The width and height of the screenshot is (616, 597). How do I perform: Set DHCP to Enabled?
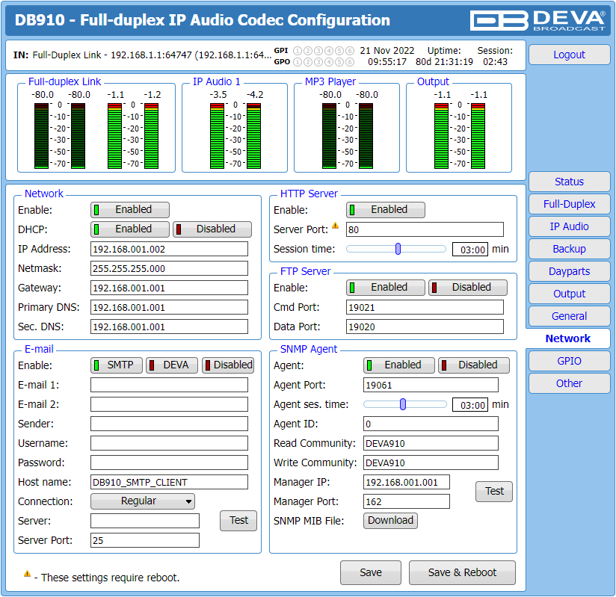[x=130, y=229]
